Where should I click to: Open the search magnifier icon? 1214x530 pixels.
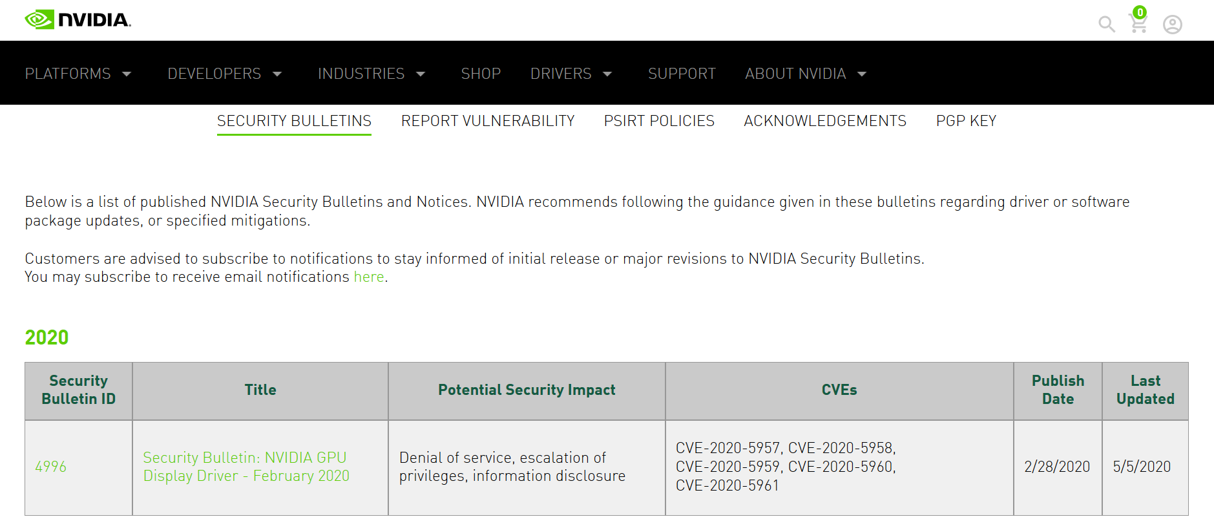click(1107, 25)
